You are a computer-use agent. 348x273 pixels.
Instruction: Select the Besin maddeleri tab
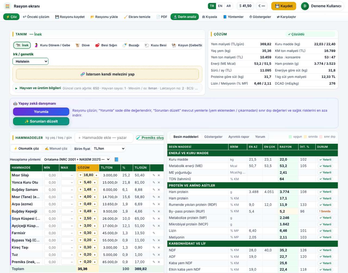(186, 137)
